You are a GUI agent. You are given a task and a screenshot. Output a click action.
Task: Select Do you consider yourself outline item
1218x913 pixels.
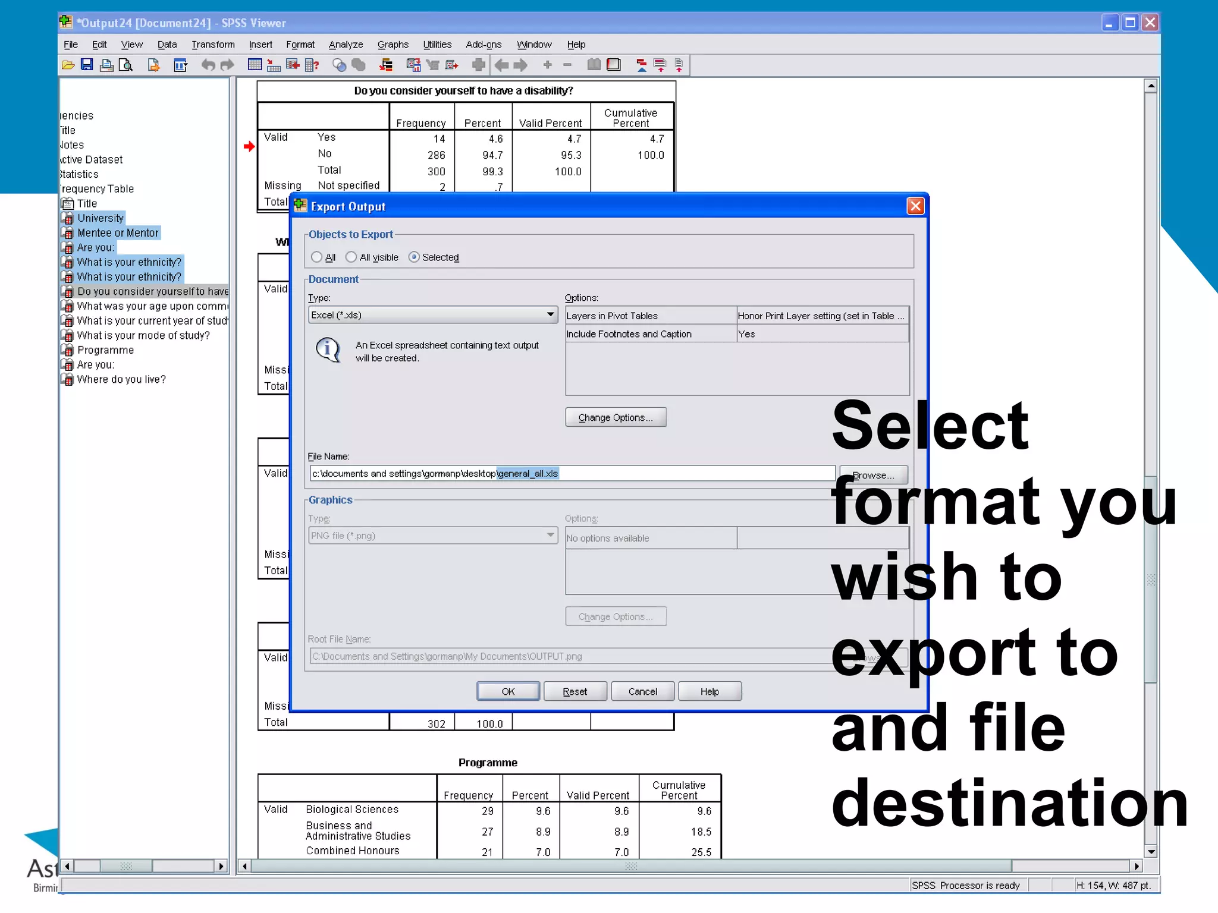(x=153, y=291)
